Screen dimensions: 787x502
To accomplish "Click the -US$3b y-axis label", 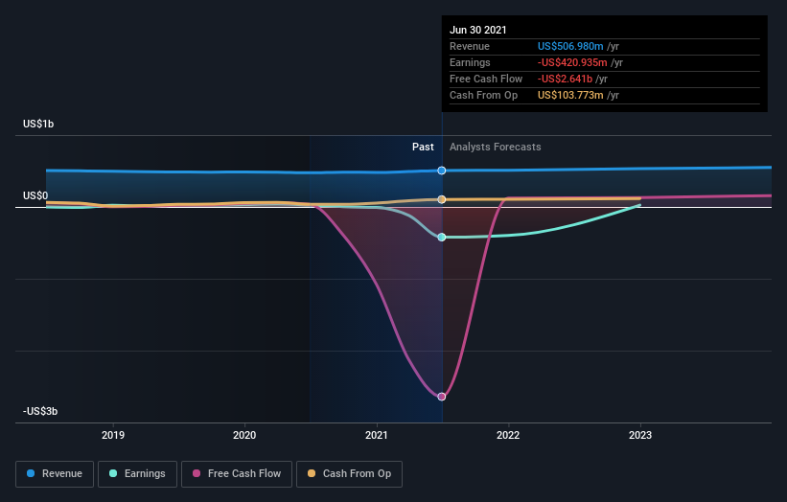I will click(40, 411).
